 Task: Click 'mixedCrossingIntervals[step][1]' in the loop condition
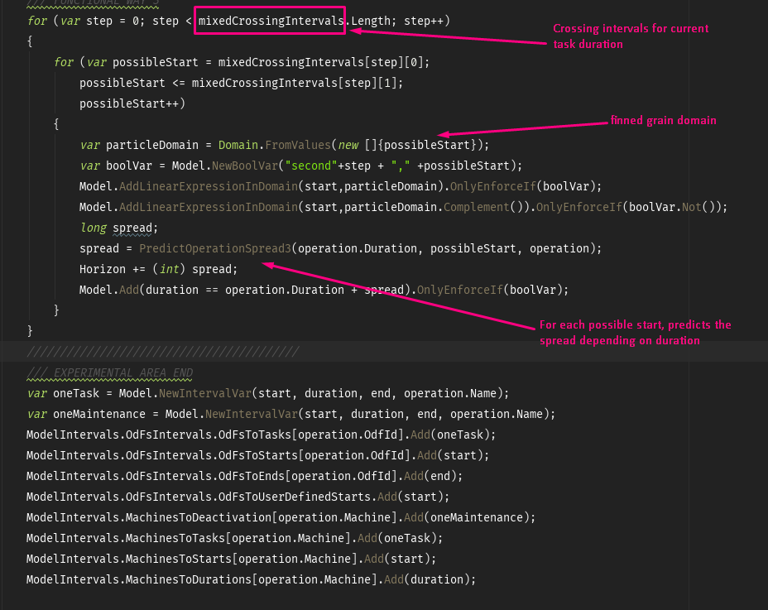294,84
